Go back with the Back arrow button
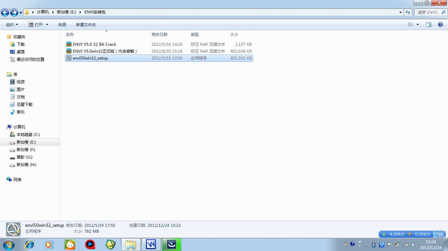 pyautogui.click(x=5, y=12)
